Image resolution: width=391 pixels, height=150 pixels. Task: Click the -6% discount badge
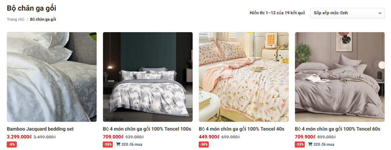pos(12,145)
